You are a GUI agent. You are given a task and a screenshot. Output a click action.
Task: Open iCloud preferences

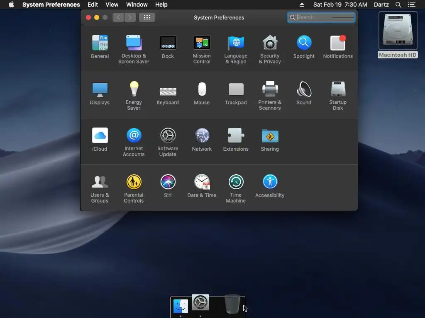coord(100,140)
